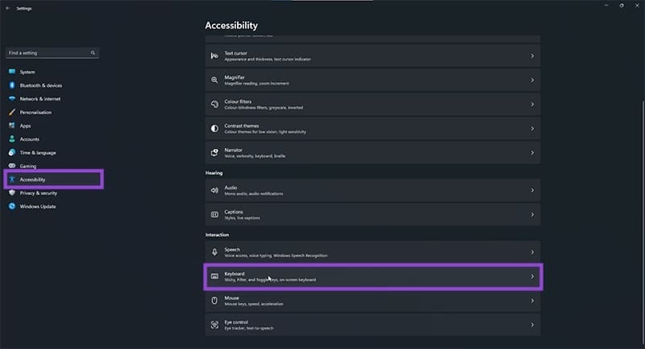Screen dimensions: 645x349
Task: Click the Eye control icon
Action: pos(214,325)
